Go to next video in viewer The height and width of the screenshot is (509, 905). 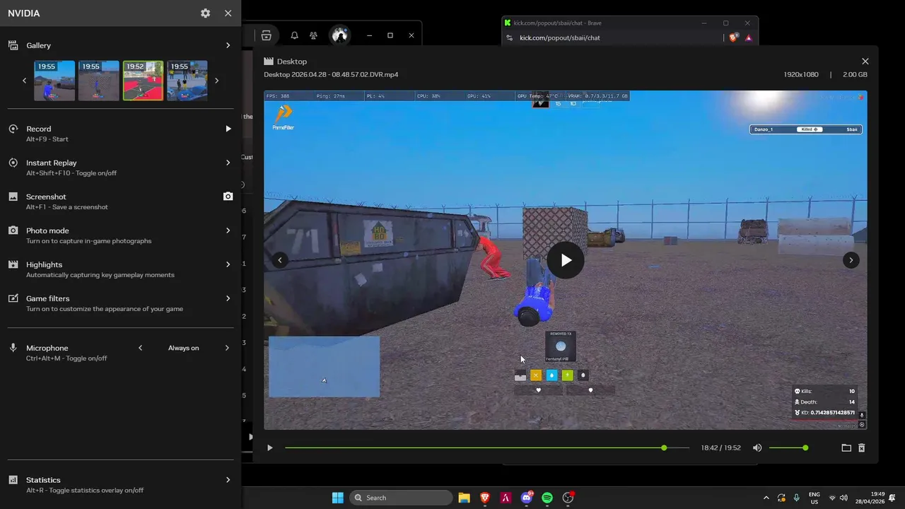tap(851, 260)
